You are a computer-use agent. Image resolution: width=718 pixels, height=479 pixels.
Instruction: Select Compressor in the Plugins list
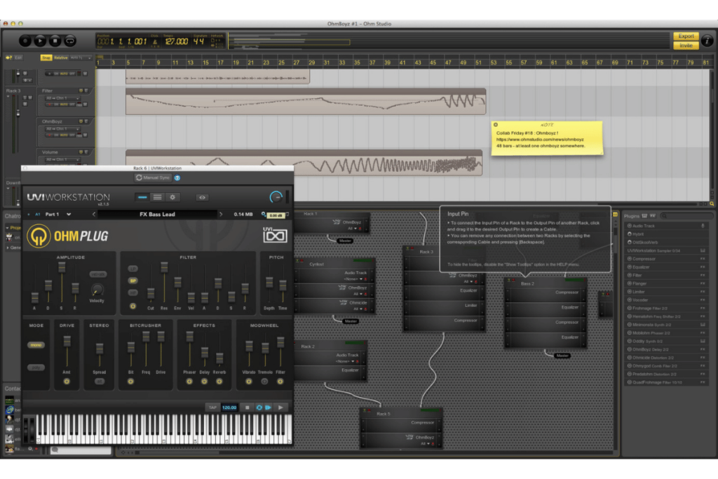click(666, 259)
